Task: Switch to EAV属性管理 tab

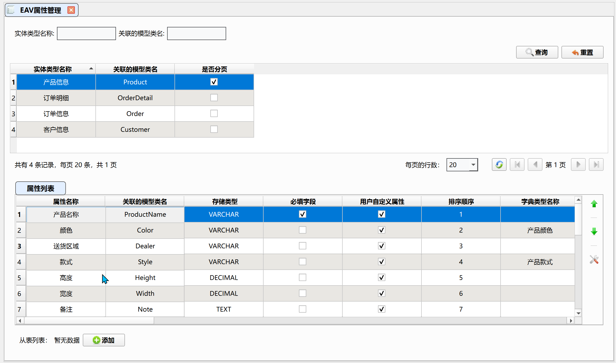Action: 40,10
